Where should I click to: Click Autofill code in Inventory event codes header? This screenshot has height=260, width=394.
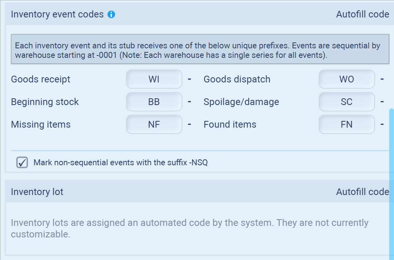pyautogui.click(x=362, y=15)
